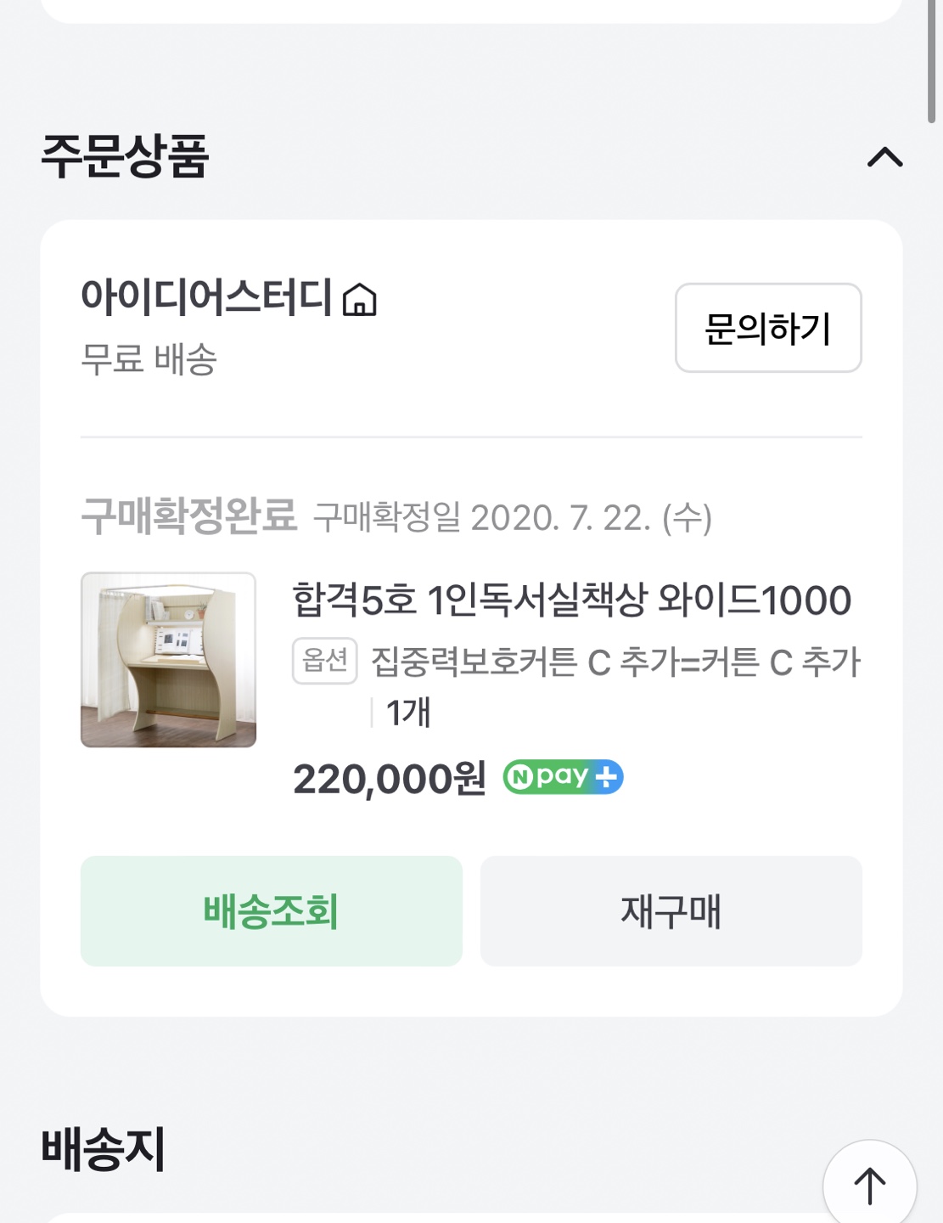Screen dimensions: 943x1223
Task: Tap the 1개 quantity text
Action: coord(408,712)
